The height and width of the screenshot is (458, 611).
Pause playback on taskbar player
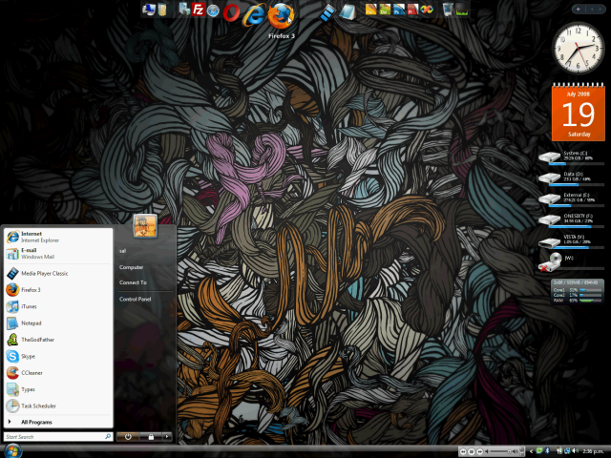tap(472, 451)
